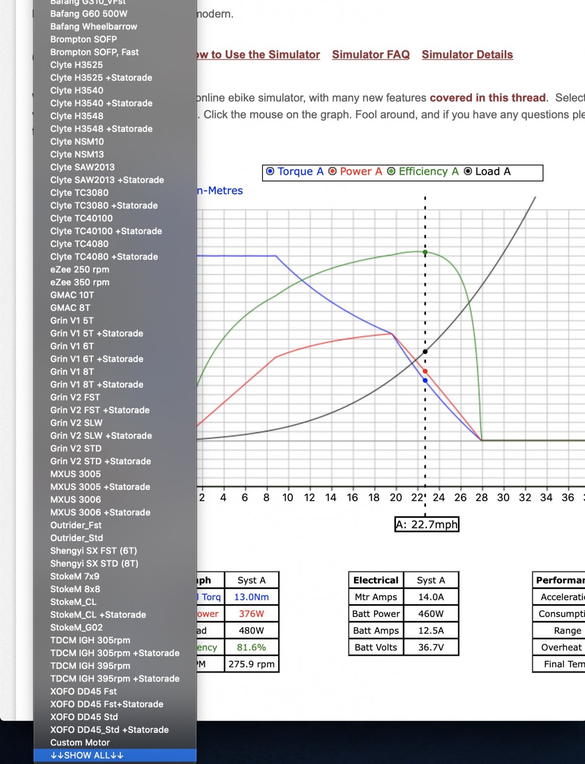The height and width of the screenshot is (764, 585).
Task: Select StokeM 8x8 motor
Action: coord(115,589)
